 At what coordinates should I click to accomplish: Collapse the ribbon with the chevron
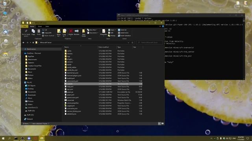pyautogui.click(x=160, y=26)
